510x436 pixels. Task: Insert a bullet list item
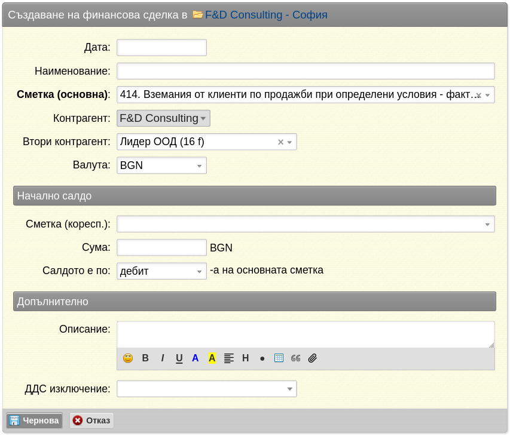click(262, 359)
